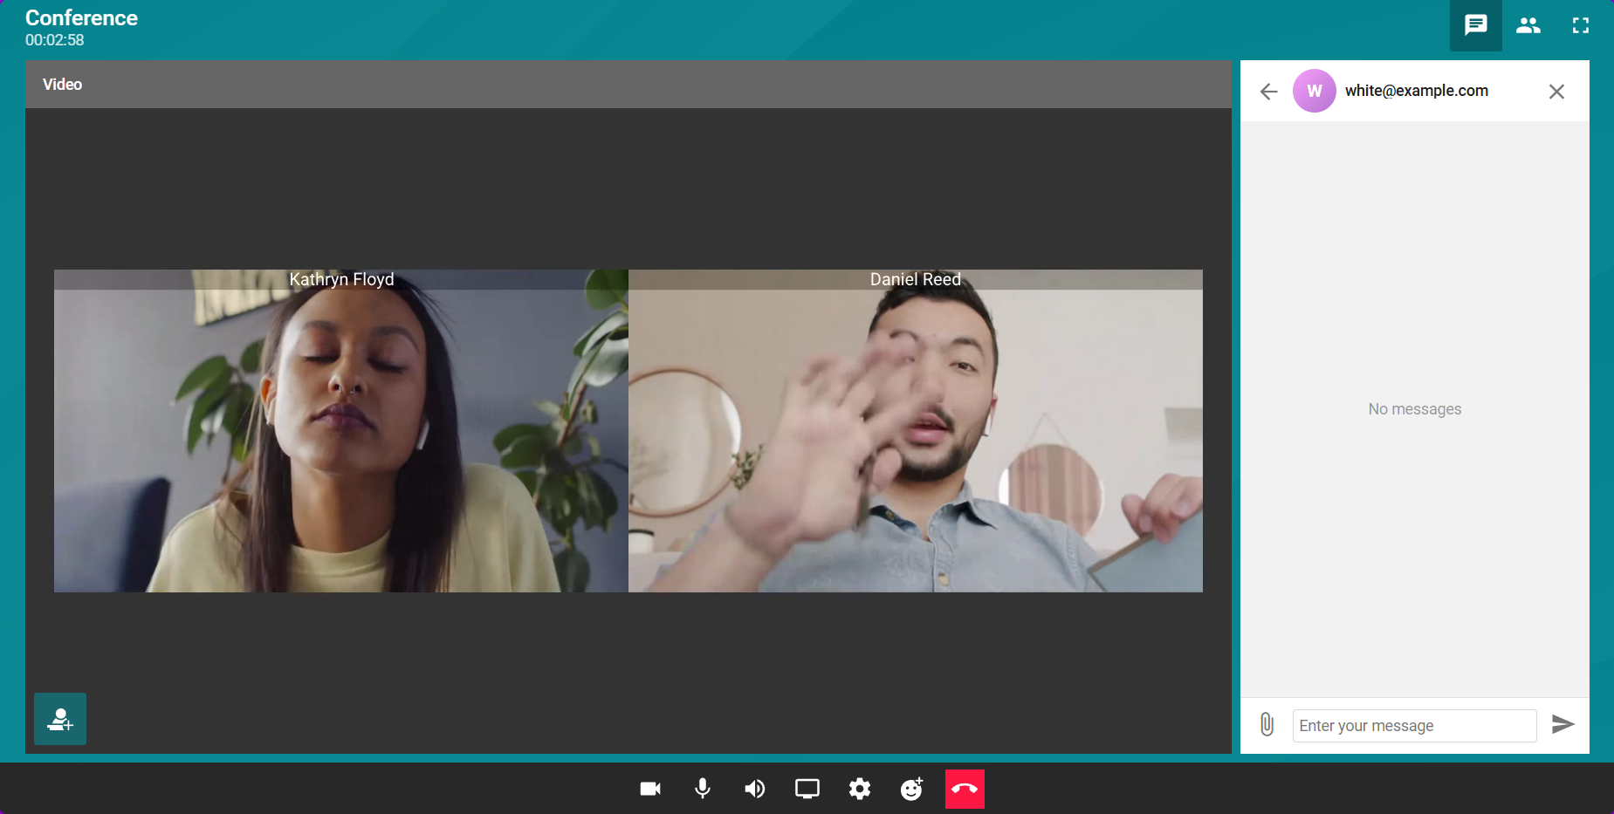The height and width of the screenshot is (814, 1614).
Task: Click the white@example.com avatar
Action: (1315, 92)
